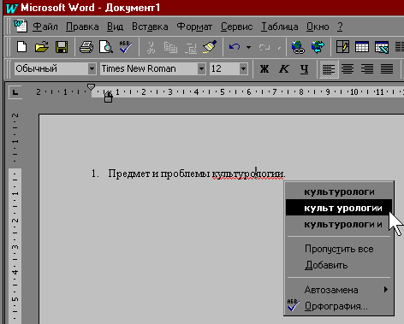Screen dimensions: 404x324
Task: Paste clipboard toolbar icon
Action: [x=190, y=47]
